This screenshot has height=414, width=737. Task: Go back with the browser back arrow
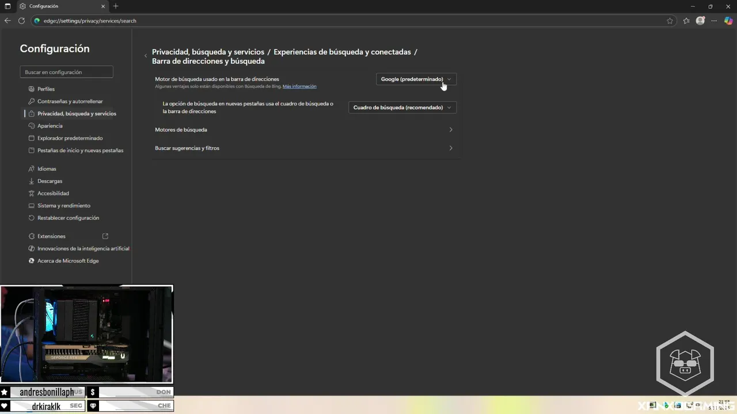coord(7,21)
